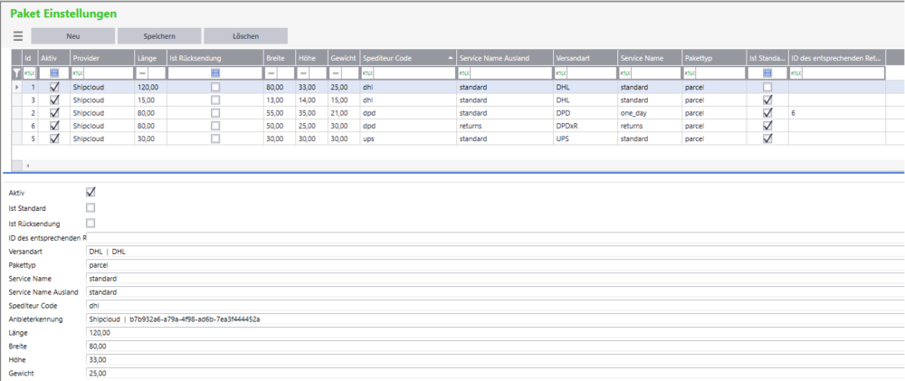Click the grid horizontal scrollbar left arrow
Image resolution: width=905 pixels, height=381 pixels.
[x=26, y=166]
